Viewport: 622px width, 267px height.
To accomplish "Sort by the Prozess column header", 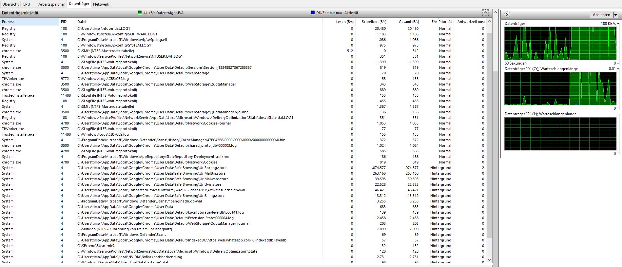I will (29, 22).
